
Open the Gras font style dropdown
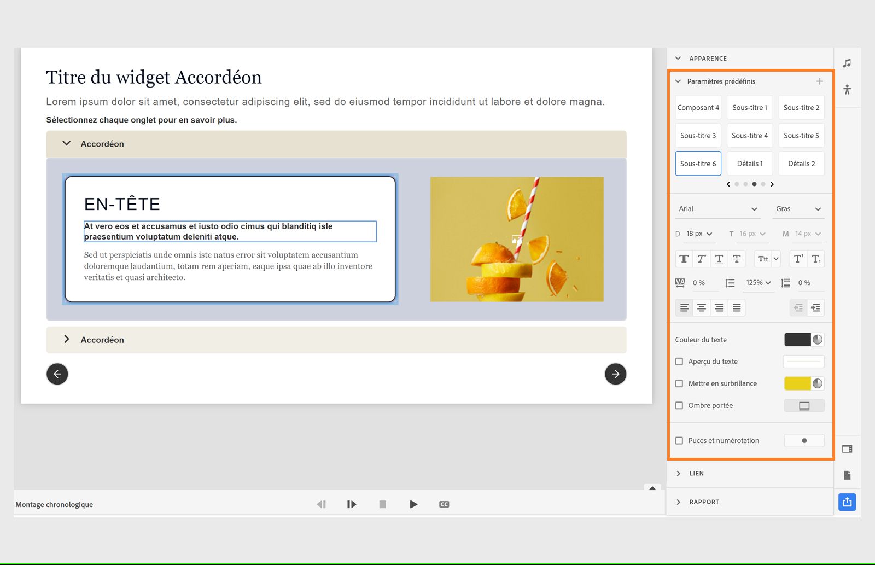(x=798, y=209)
